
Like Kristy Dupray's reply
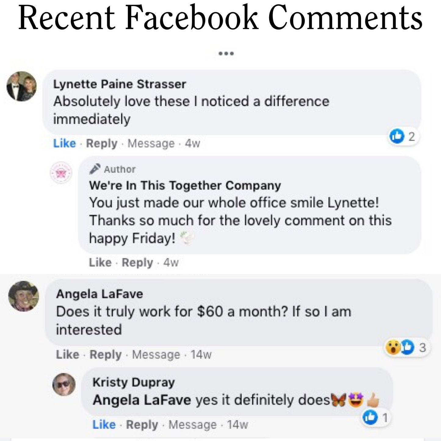[104, 425]
